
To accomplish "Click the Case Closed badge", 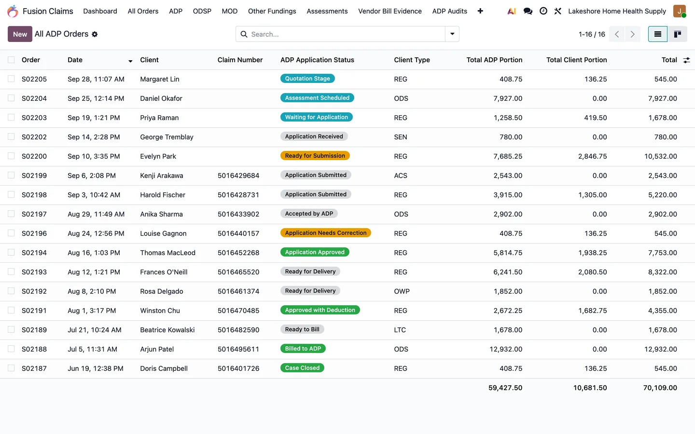I will coord(302,368).
